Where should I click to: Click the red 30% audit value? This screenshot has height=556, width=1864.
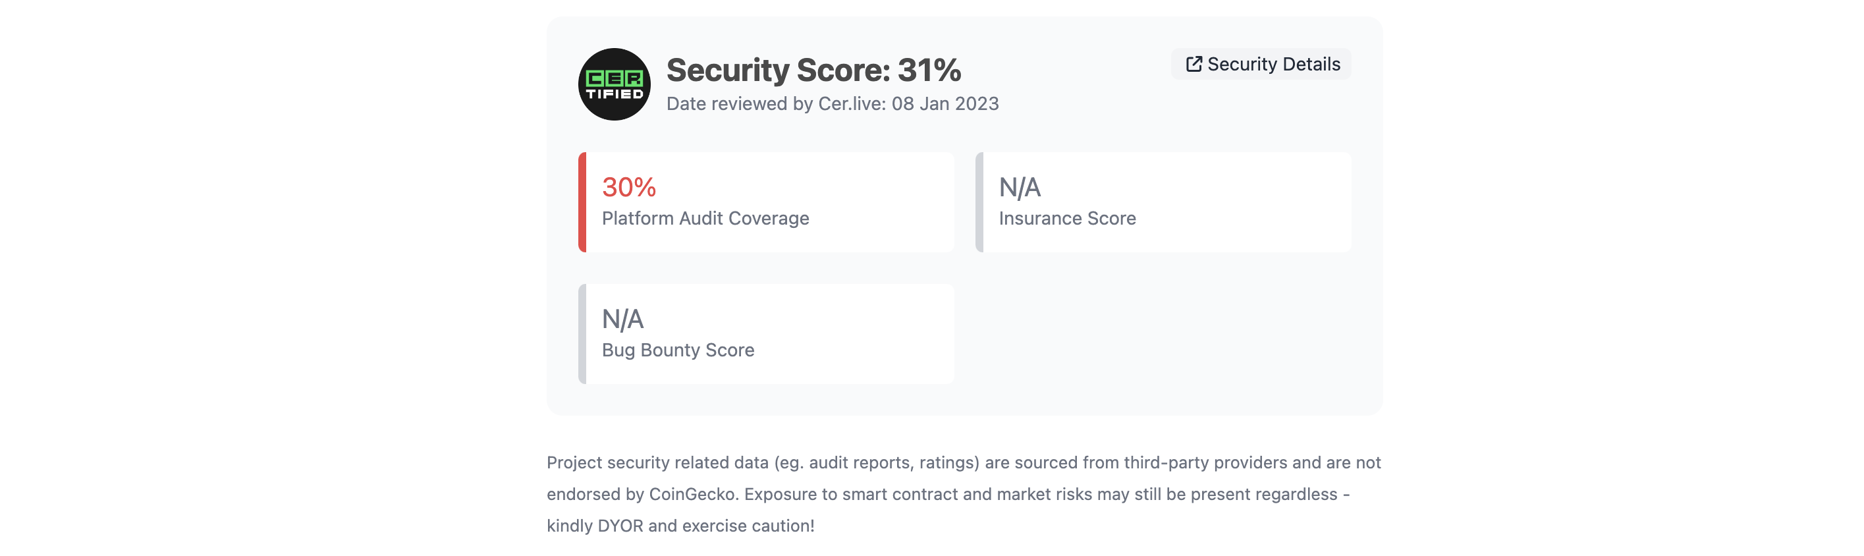pyautogui.click(x=628, y=188)
